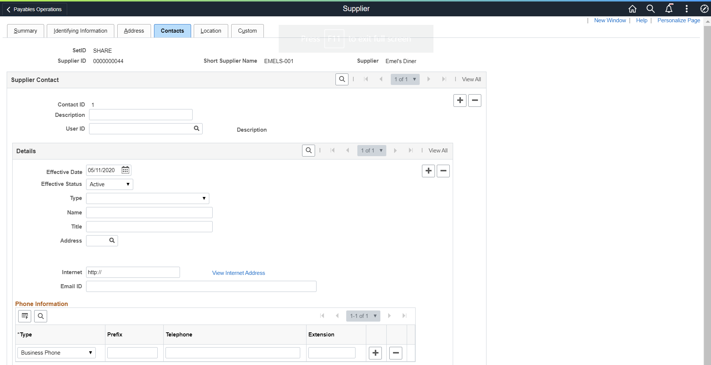This screenshot has width=711, height=365.
Task: Open View Internet Address link
Action: (x=239, y=273)
